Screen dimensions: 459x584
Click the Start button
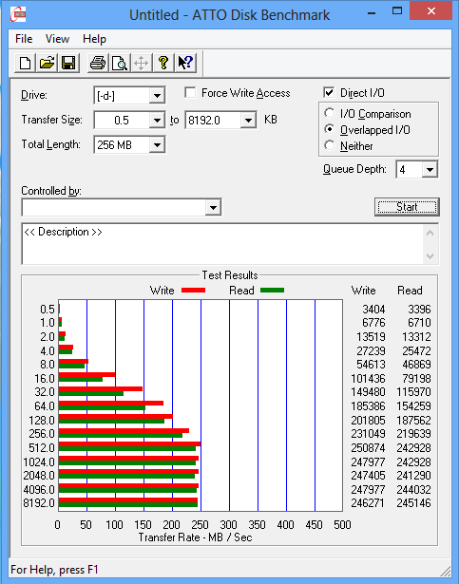(x=407, y=207)
